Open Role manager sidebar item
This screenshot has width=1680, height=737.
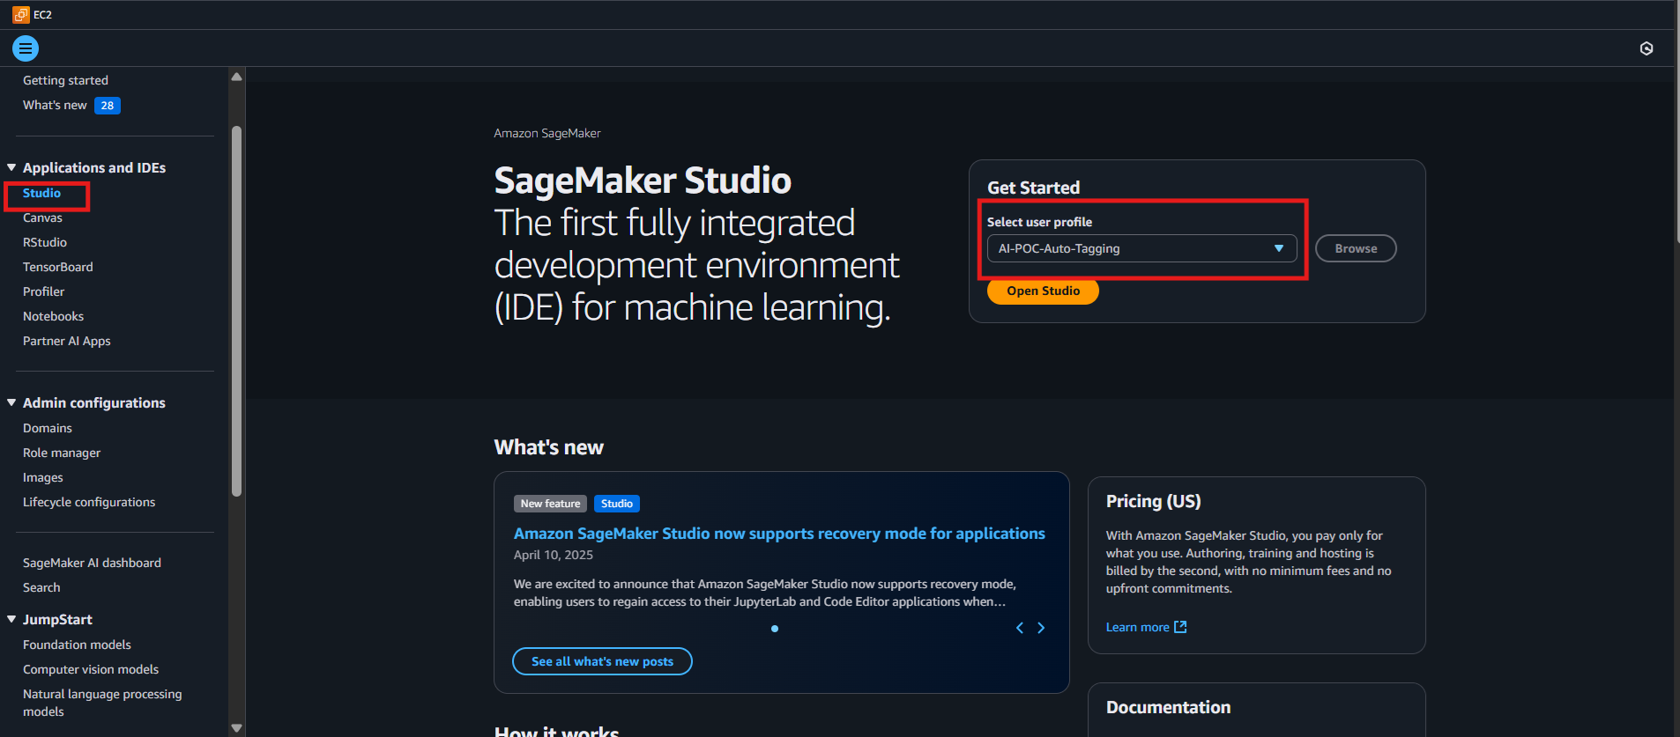62,453
